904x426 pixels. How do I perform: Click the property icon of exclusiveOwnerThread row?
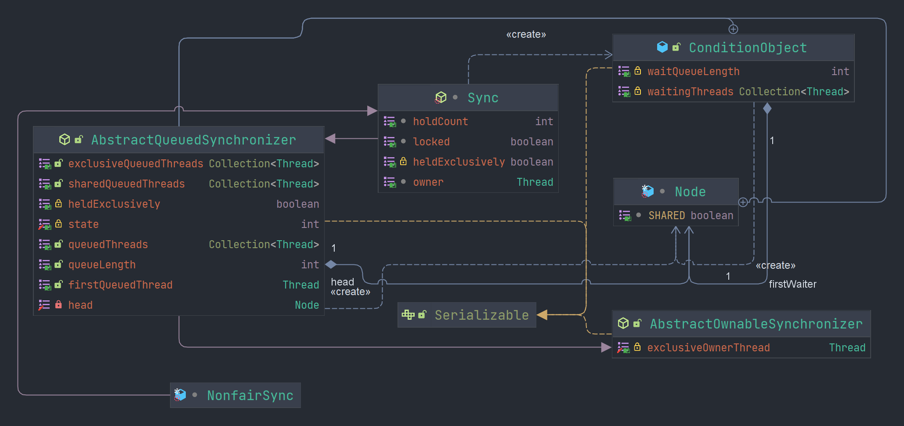[x=623, y=348]
